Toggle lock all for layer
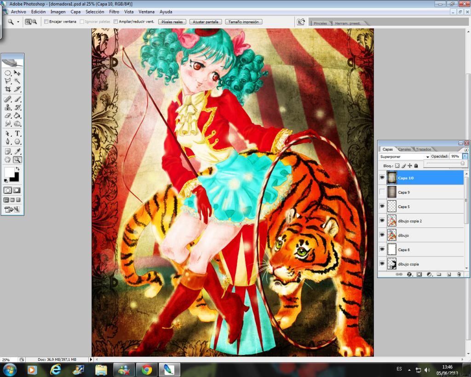471x377 pixels. [x=416, y=166]
